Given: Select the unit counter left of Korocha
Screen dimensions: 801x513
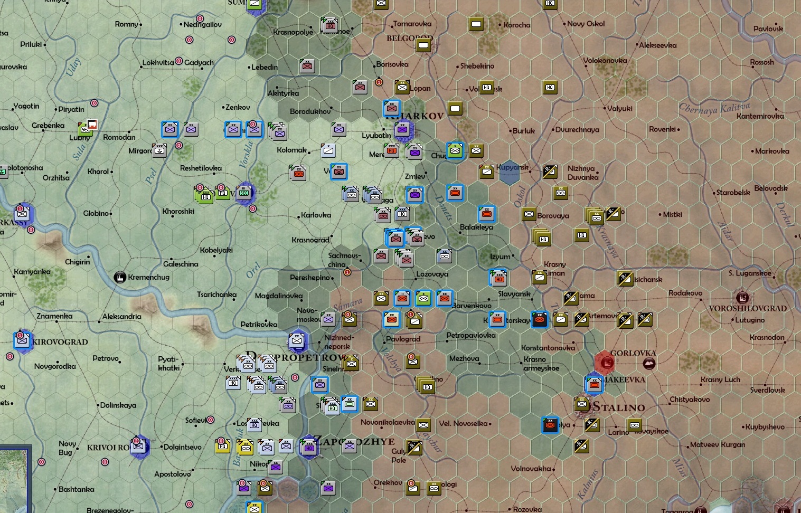Looking at the screenshot, I should tap(476, 24).
